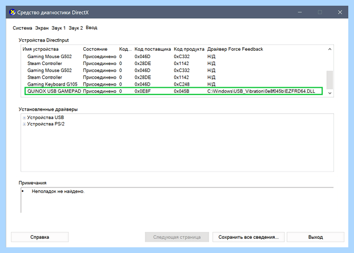Select the Gaming Keyboard G105 row
Viewport: 354px width, 253px height.
tap(174, 84)
